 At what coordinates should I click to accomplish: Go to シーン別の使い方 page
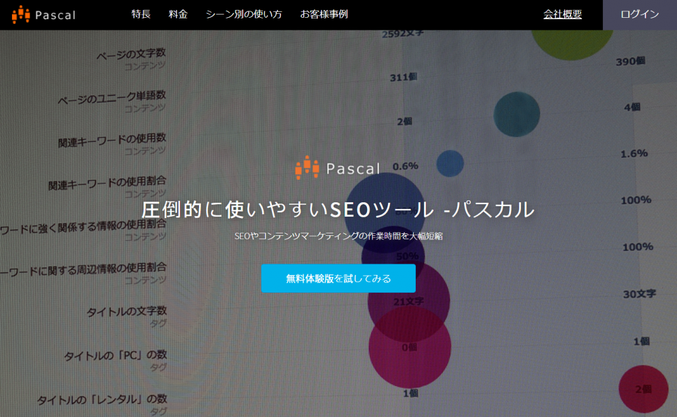(x=243, y=15)
